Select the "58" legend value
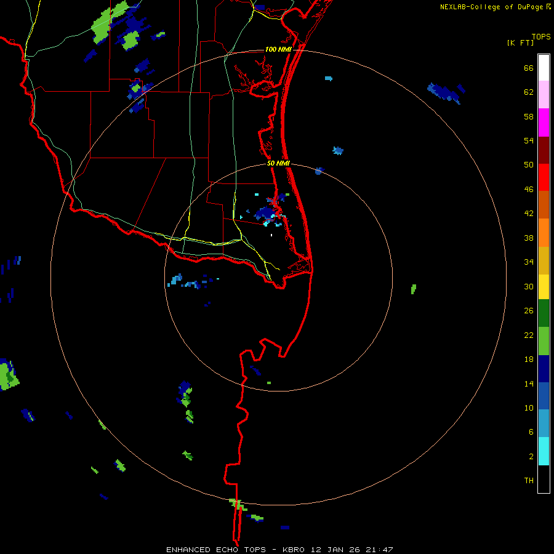The height and width of the screenshot is (554, 554). pyautogui.click(x=529, y=116)
